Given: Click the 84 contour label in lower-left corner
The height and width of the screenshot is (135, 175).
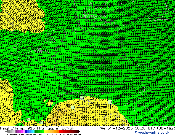Looking at the screenshot, I should pyautogui.click(x=28, y=120).
